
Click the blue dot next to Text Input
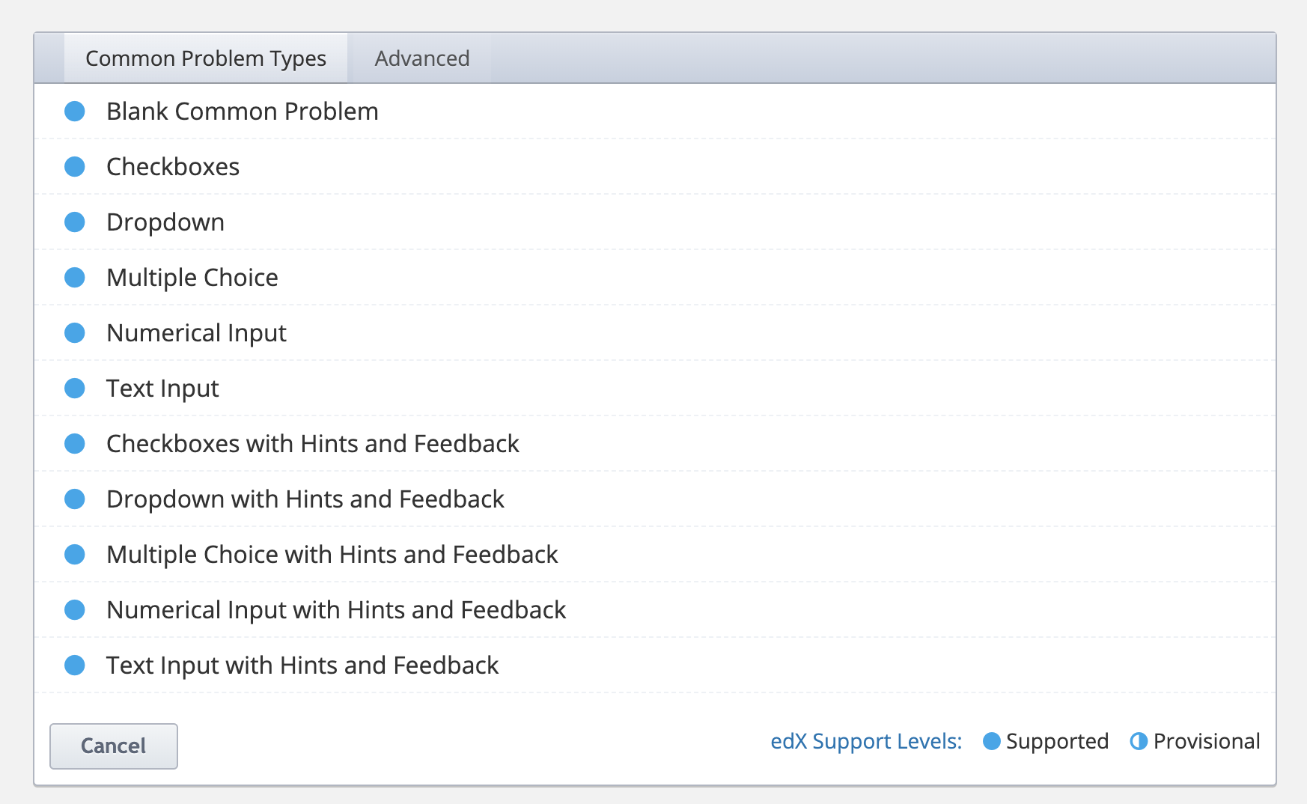tap(75, 389)
